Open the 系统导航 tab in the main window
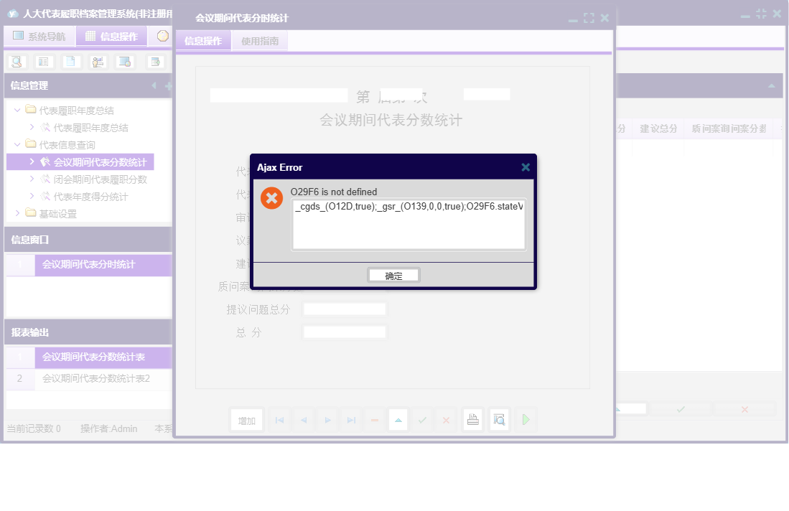The image size is (789, 511). (39, 36)
